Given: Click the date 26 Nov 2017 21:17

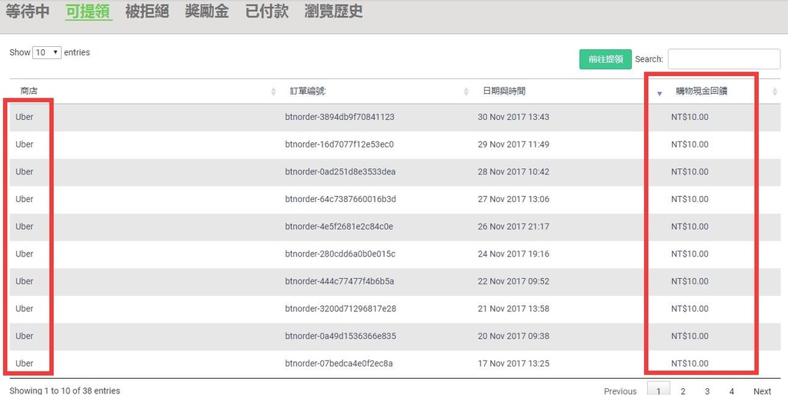Looking at the screenshot, I should (x=513, y=227).
